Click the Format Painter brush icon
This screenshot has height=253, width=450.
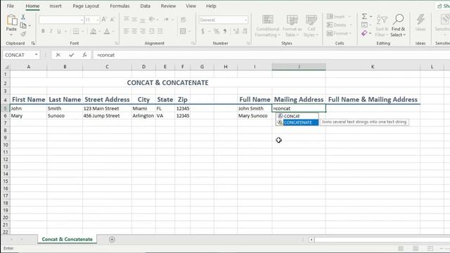click(x=23, y=34)
